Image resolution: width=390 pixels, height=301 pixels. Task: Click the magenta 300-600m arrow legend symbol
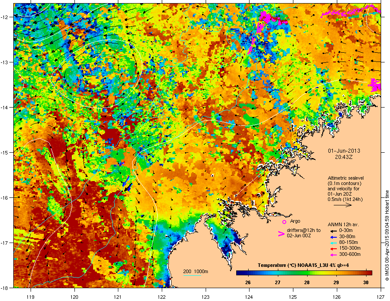pyautogui.click(x=334, y=255)
